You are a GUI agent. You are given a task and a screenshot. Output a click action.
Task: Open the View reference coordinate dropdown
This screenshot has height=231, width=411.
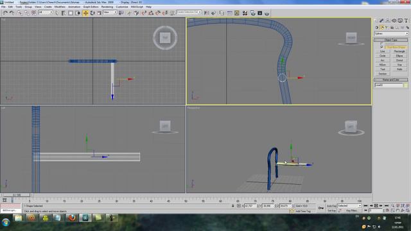click(110, 12)
